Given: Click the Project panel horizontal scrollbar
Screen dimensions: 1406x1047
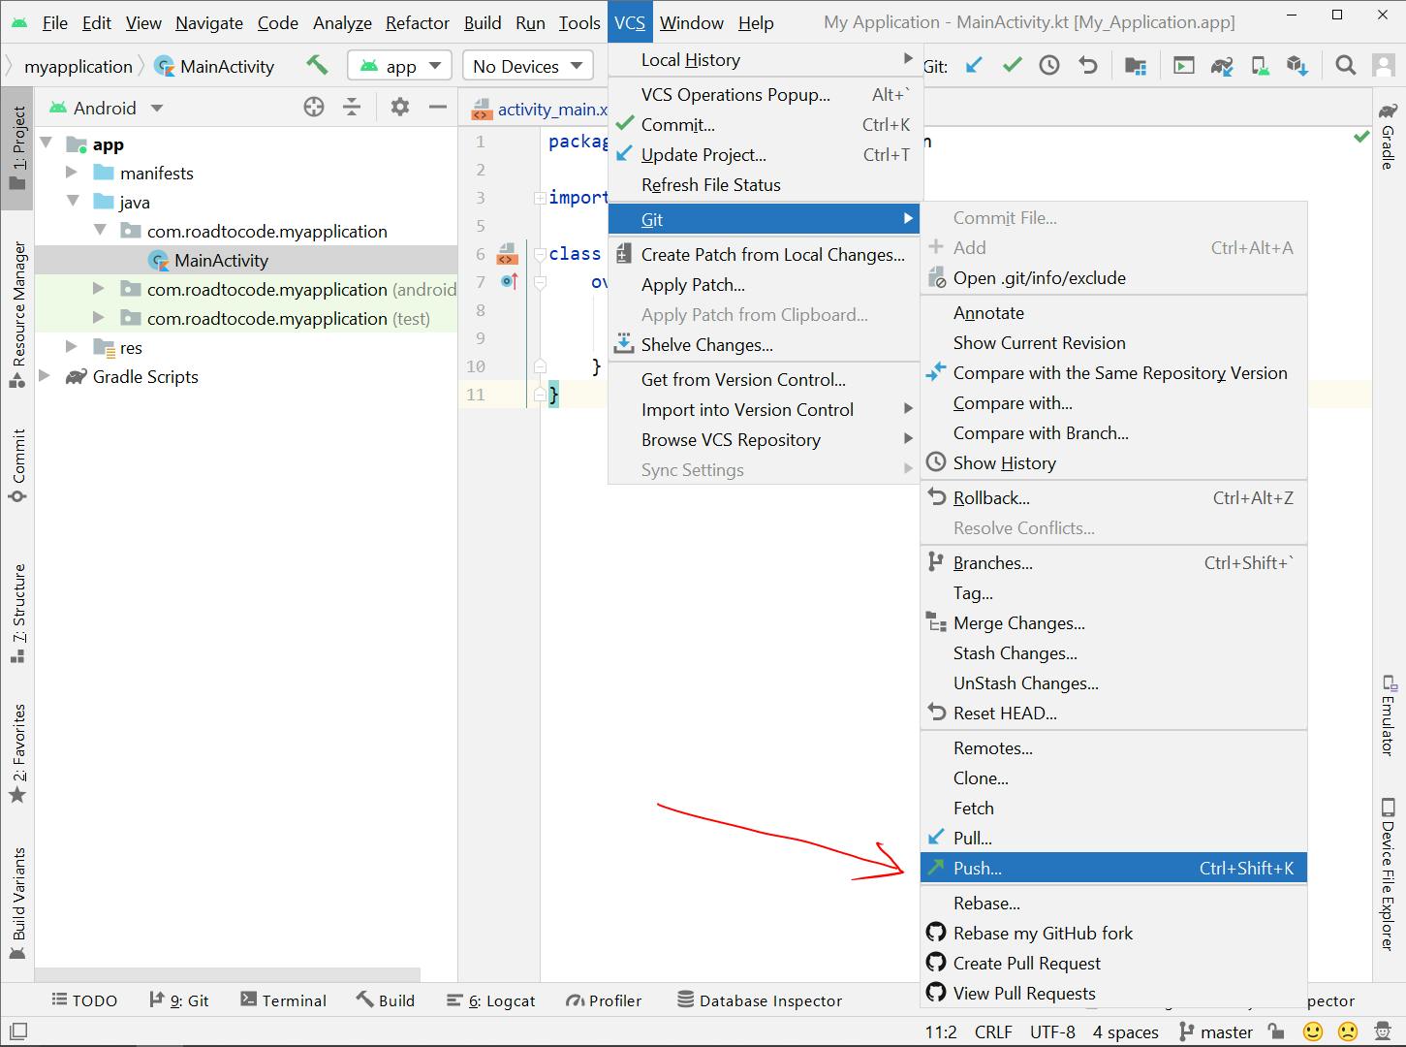Looking at the screenshot, I should (x=228, y=975).
